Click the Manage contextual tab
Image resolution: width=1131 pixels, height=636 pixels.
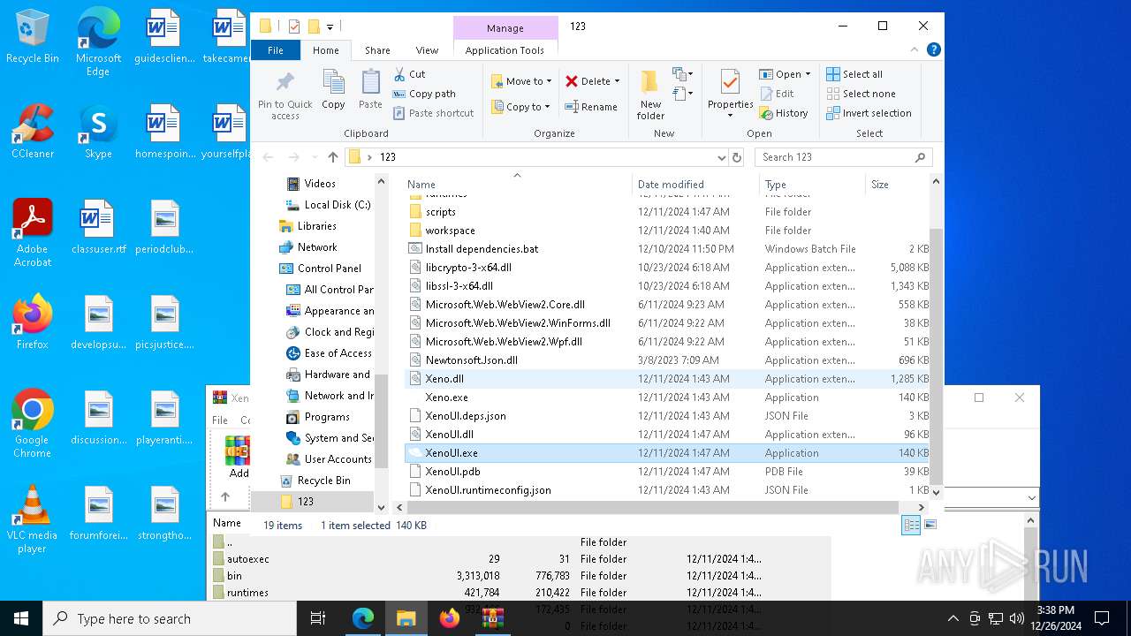pos(505,28)
